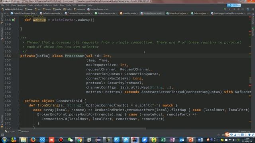The width and height of the screenshot is (255, 143).
Task: Click the blue cloud upload badge
Action: 234,5
